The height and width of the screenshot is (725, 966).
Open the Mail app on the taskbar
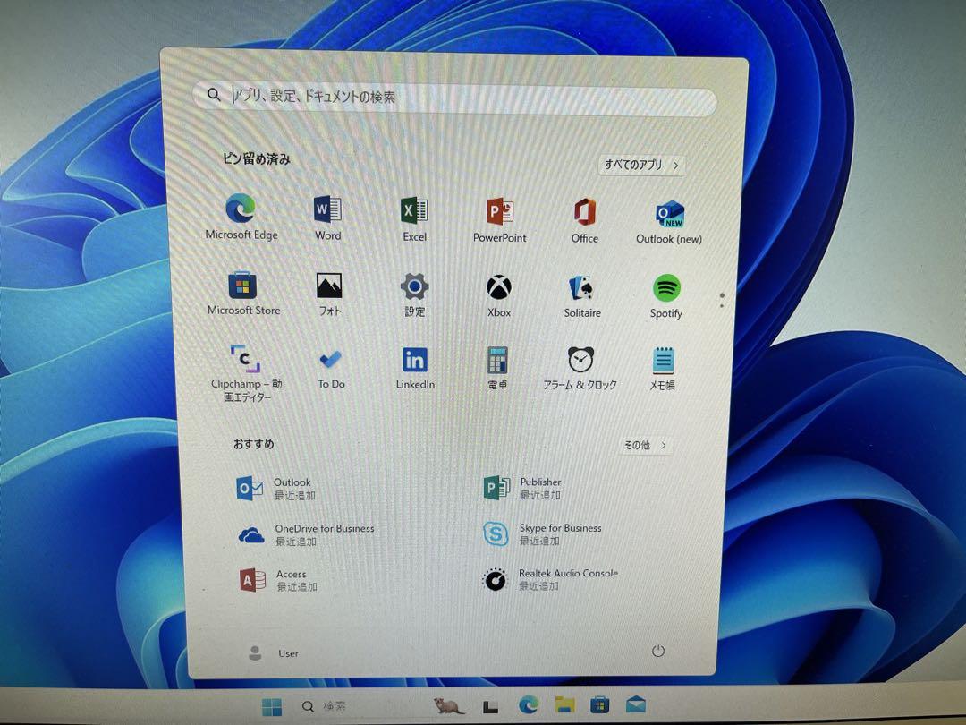point(636,704)
